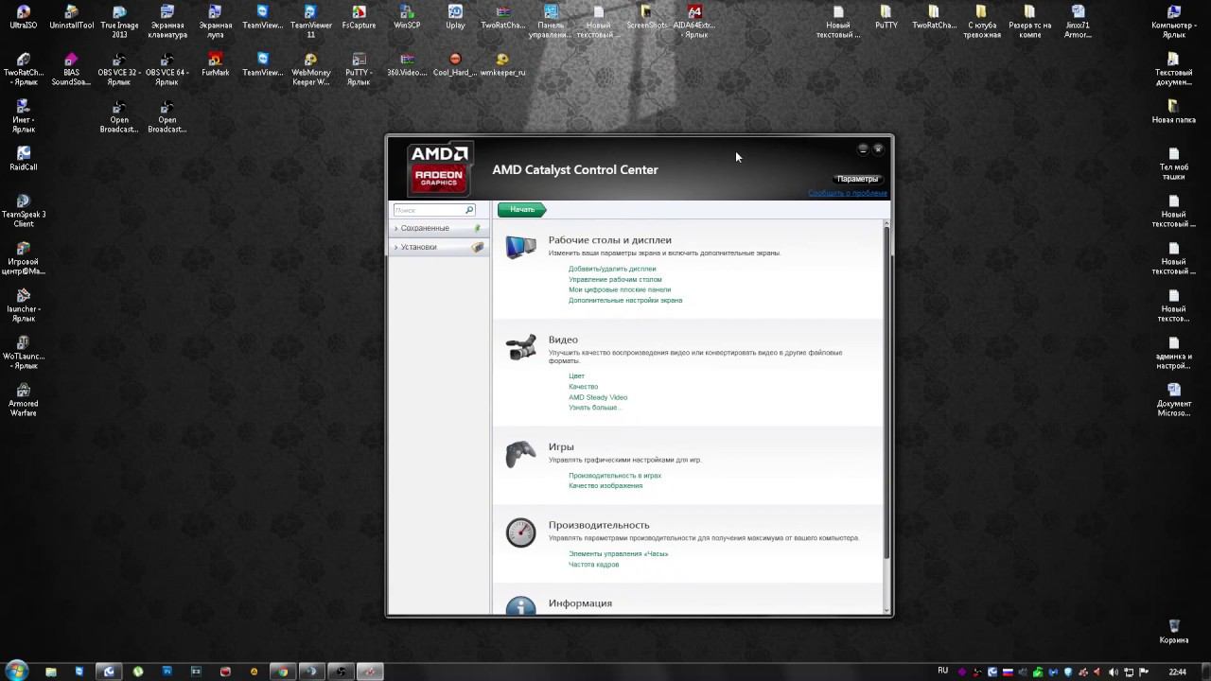The width and height of the screenshot is (1211, 681).
Task: Click the Рабочие столы и дисплеи heading
Action: point(610,240)
